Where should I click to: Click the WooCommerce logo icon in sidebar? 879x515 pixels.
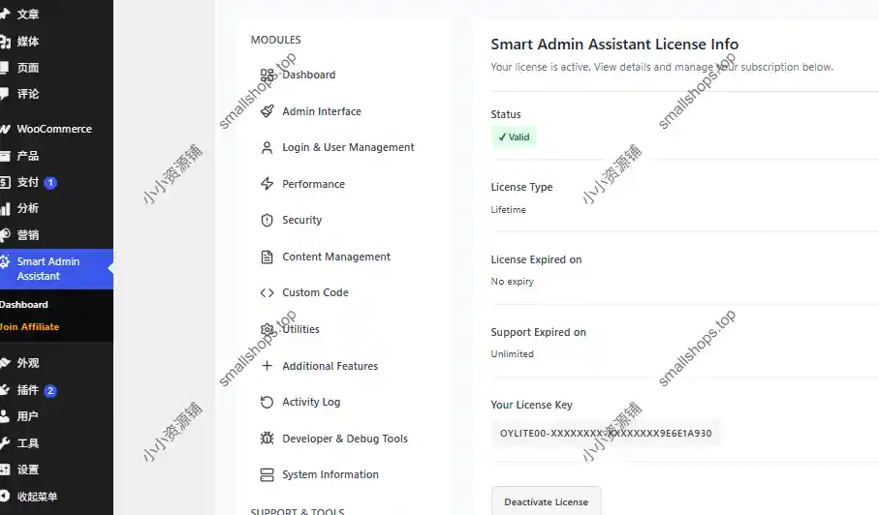(x=5, y=130)
